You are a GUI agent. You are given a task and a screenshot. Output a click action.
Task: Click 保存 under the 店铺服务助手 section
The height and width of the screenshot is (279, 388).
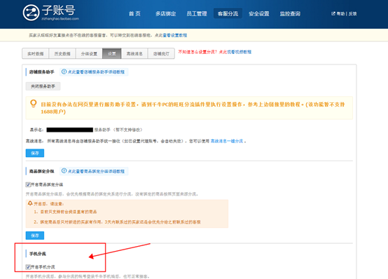click(35, 153)
